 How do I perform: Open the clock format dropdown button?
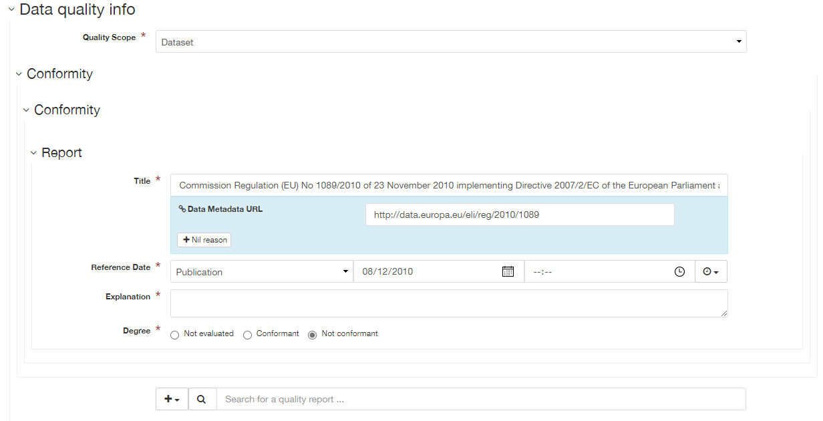pos(711,271)
